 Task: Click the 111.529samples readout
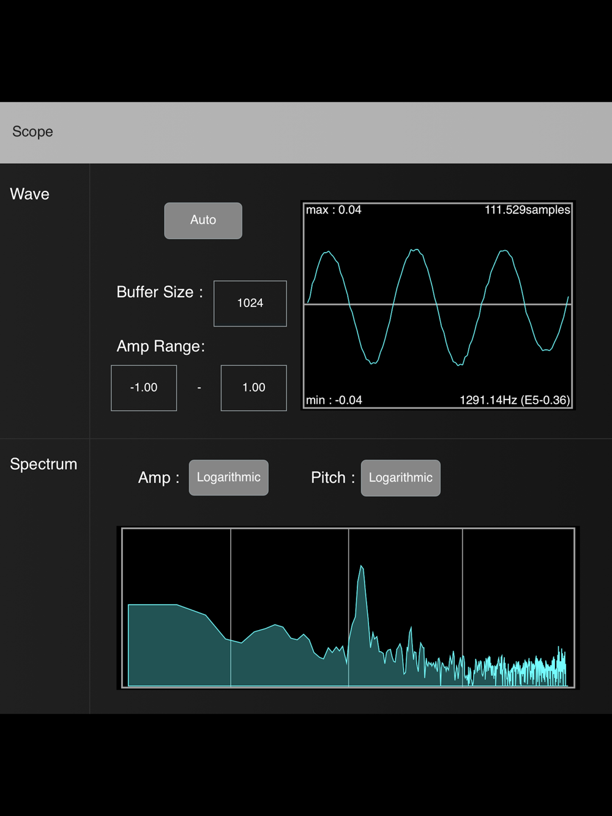(x=528, y=210)
